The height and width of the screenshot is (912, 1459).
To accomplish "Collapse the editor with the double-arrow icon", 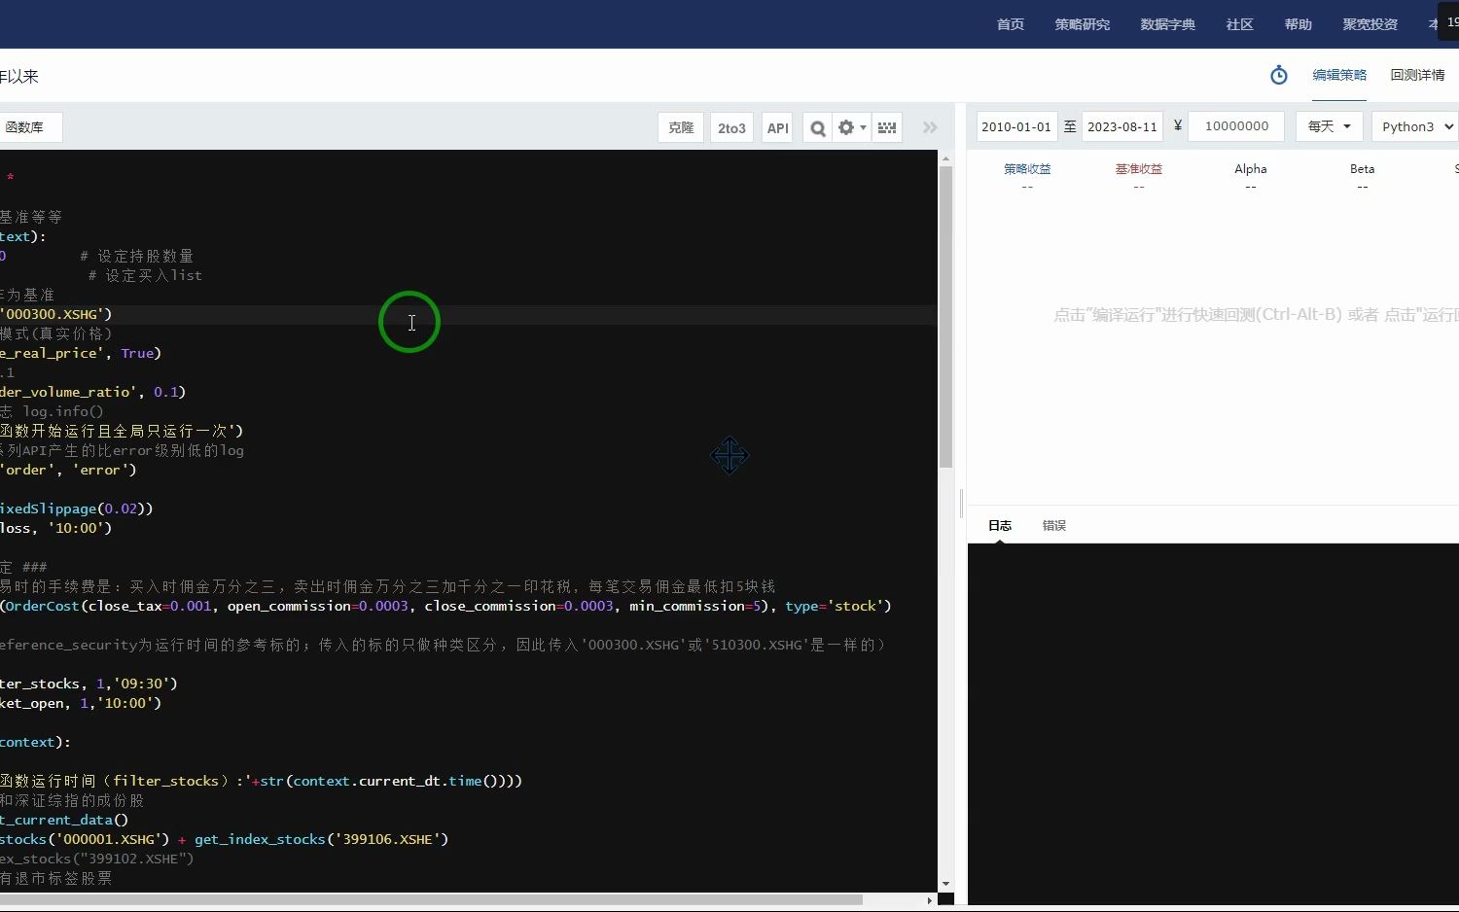I will (x=930, y=127).
